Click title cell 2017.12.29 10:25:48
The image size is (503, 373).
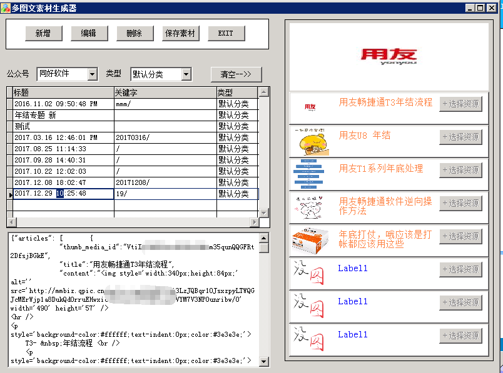coord(63,194)
